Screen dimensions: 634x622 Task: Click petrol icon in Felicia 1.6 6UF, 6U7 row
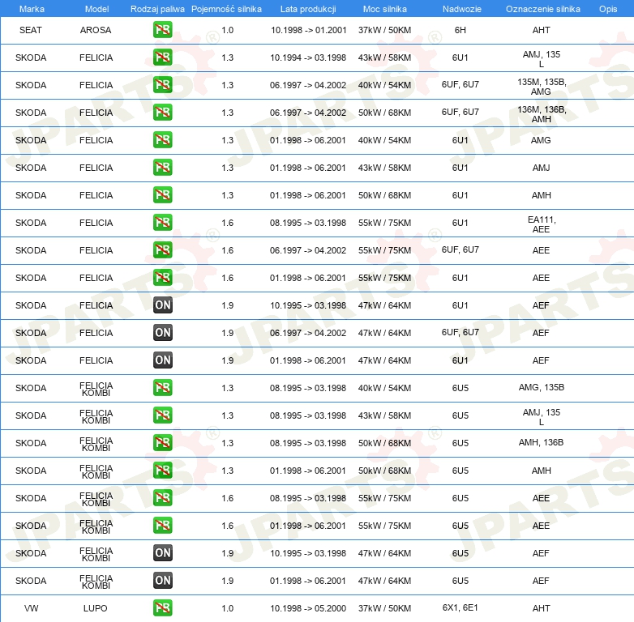click(x=162, y=249)
